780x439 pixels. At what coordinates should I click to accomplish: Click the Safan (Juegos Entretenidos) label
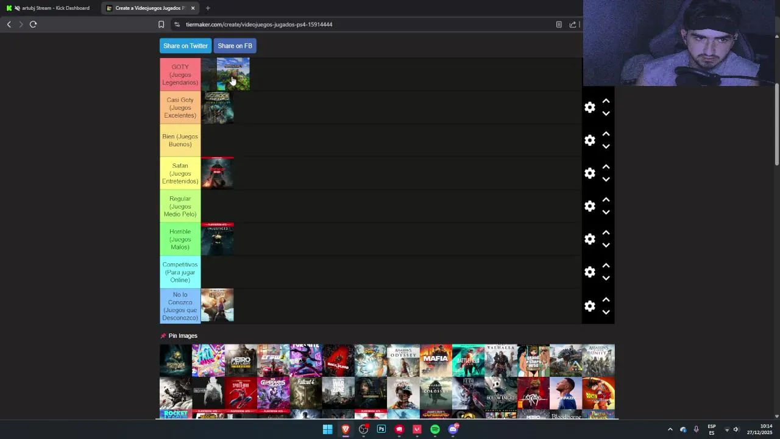click(180, 173)
